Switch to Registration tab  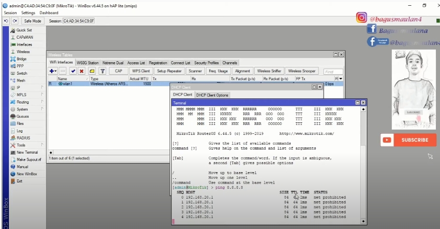[x=157, y=63]
